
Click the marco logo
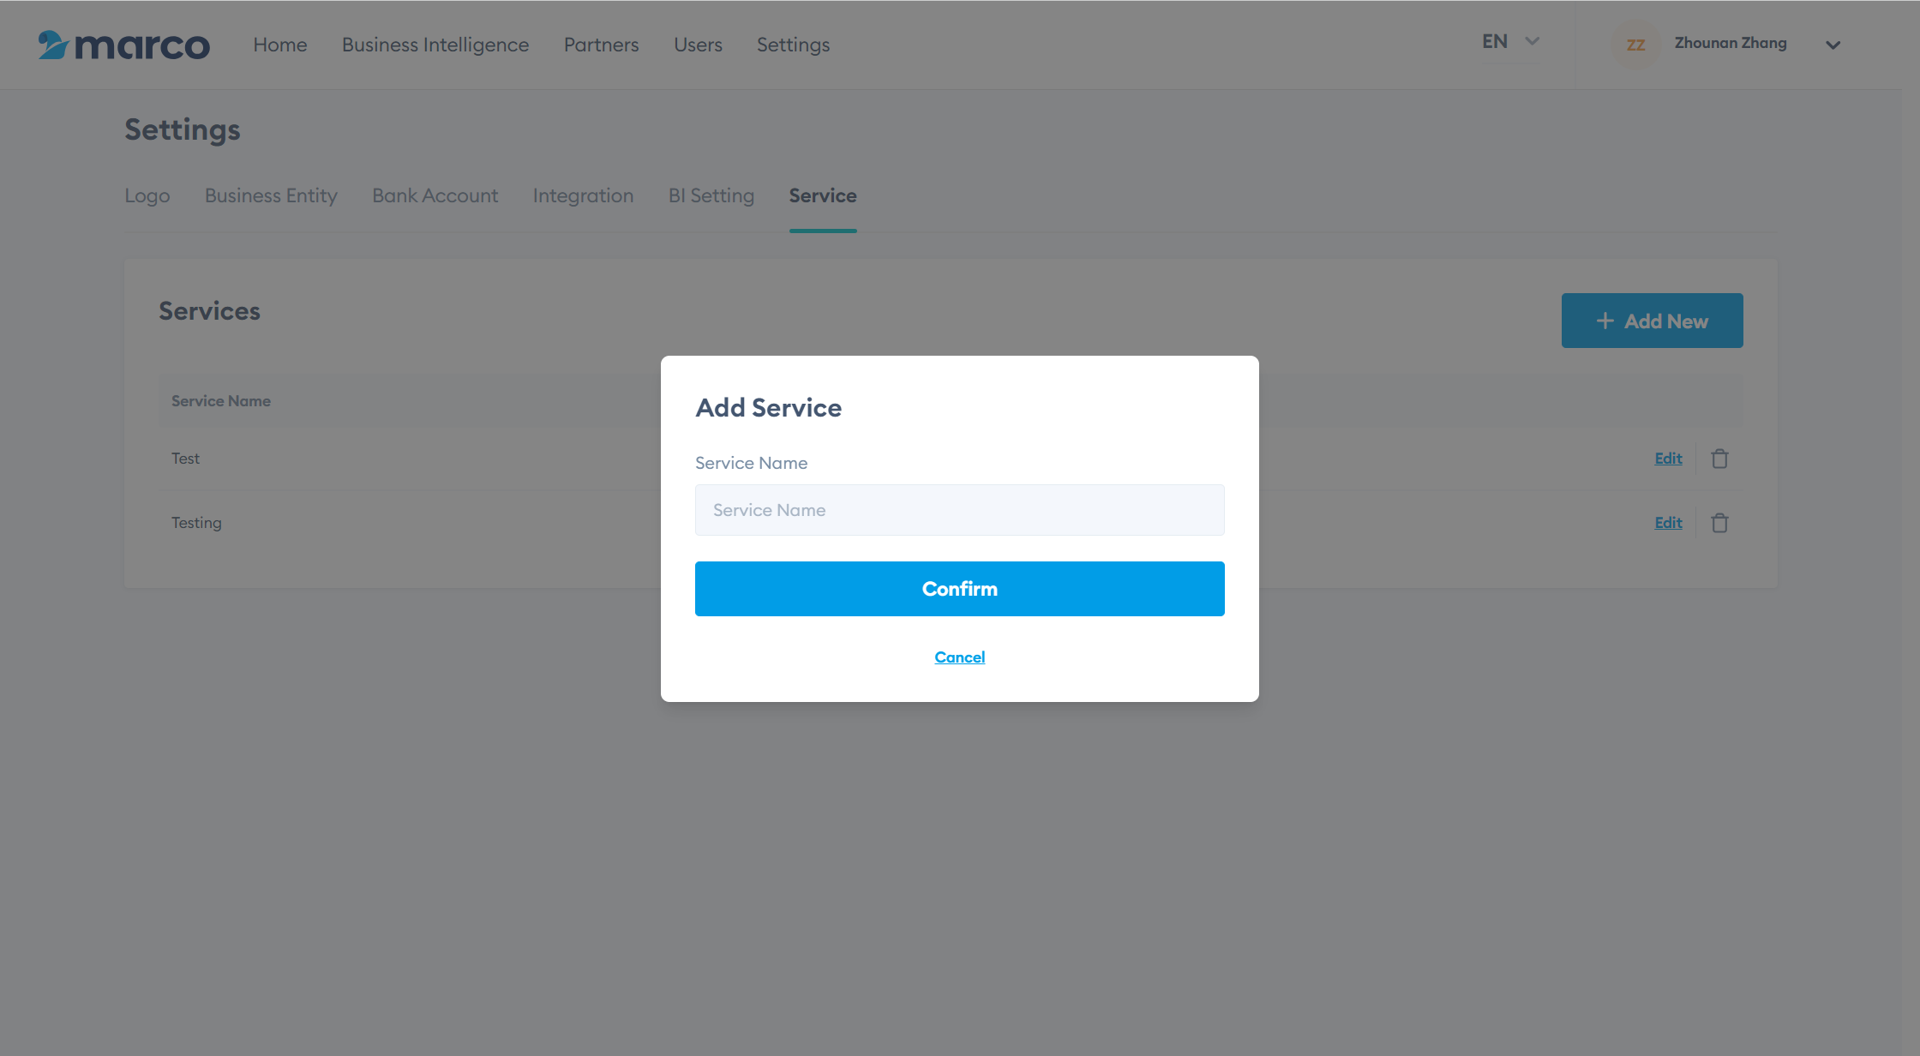[124, 45]
